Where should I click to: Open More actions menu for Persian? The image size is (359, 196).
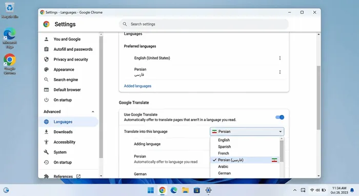pyautogui.click(x=280, y=72)
